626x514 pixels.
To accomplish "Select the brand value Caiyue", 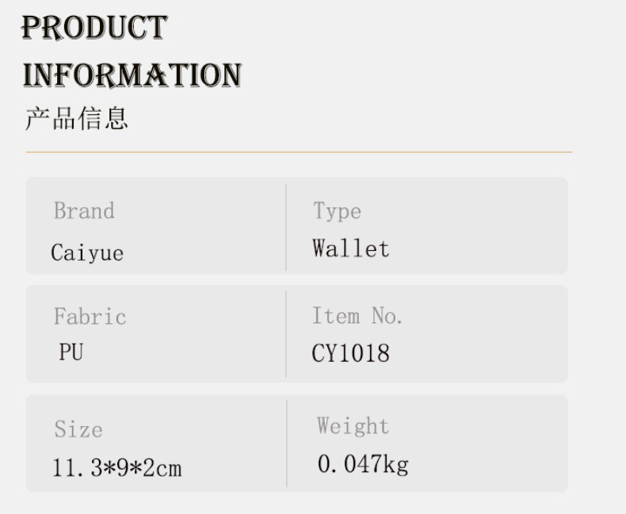I will point(87,253).
